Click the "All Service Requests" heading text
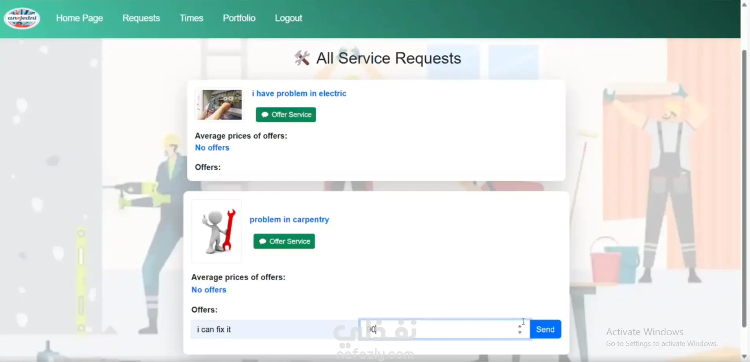Screen dimensions: 750x362 389,58
